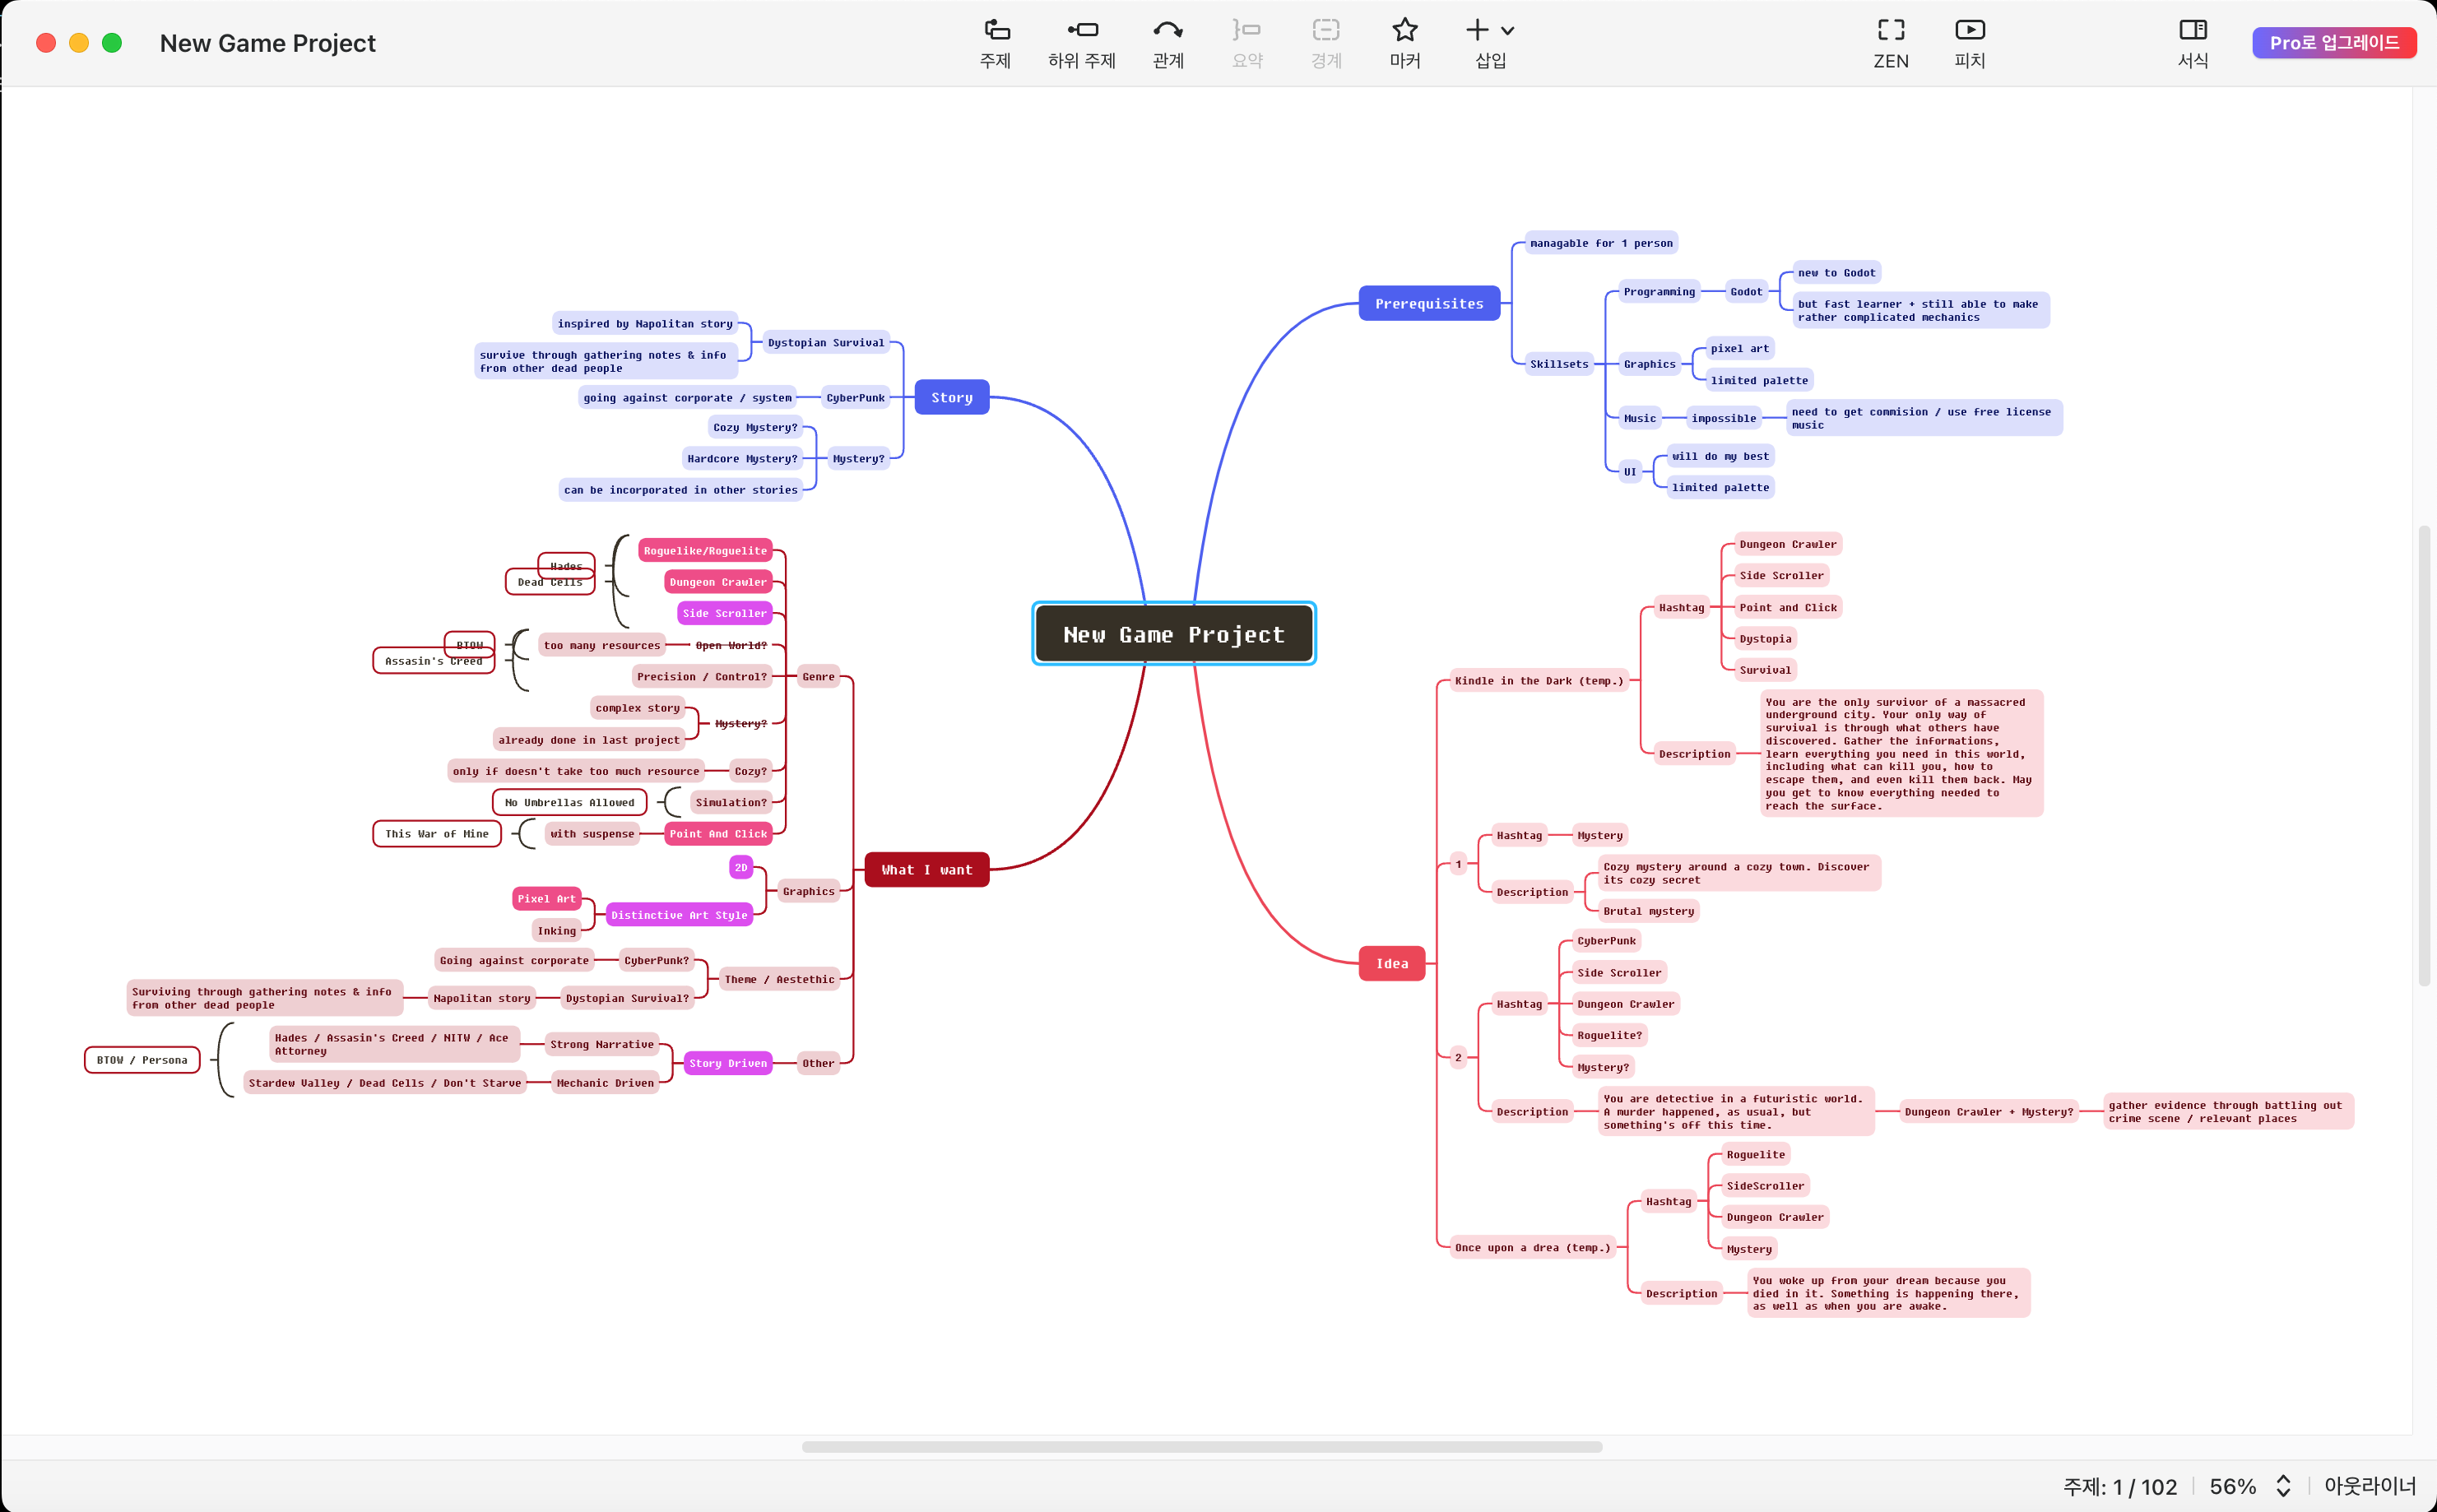Open the Pro 업그레이드 button
This screenshot has height=1512, width=2437.
(2334, 42)
